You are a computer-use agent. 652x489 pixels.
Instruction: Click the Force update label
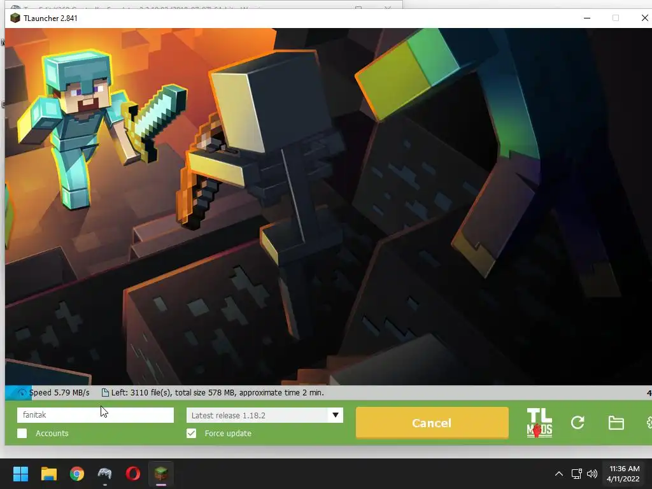tap(228, 433)
